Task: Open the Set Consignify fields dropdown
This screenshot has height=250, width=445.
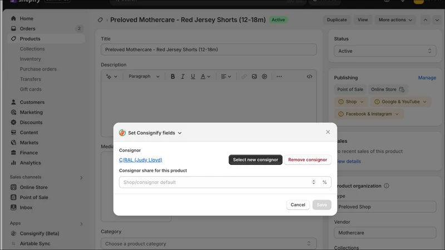Action: pos(155,133)
